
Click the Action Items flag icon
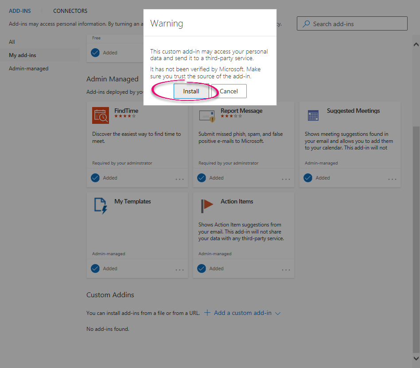click(207, 206)
